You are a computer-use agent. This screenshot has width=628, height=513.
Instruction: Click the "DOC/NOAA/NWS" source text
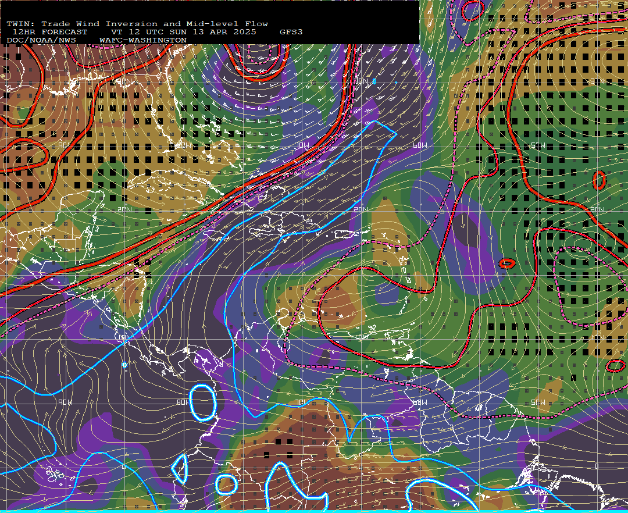41,41
